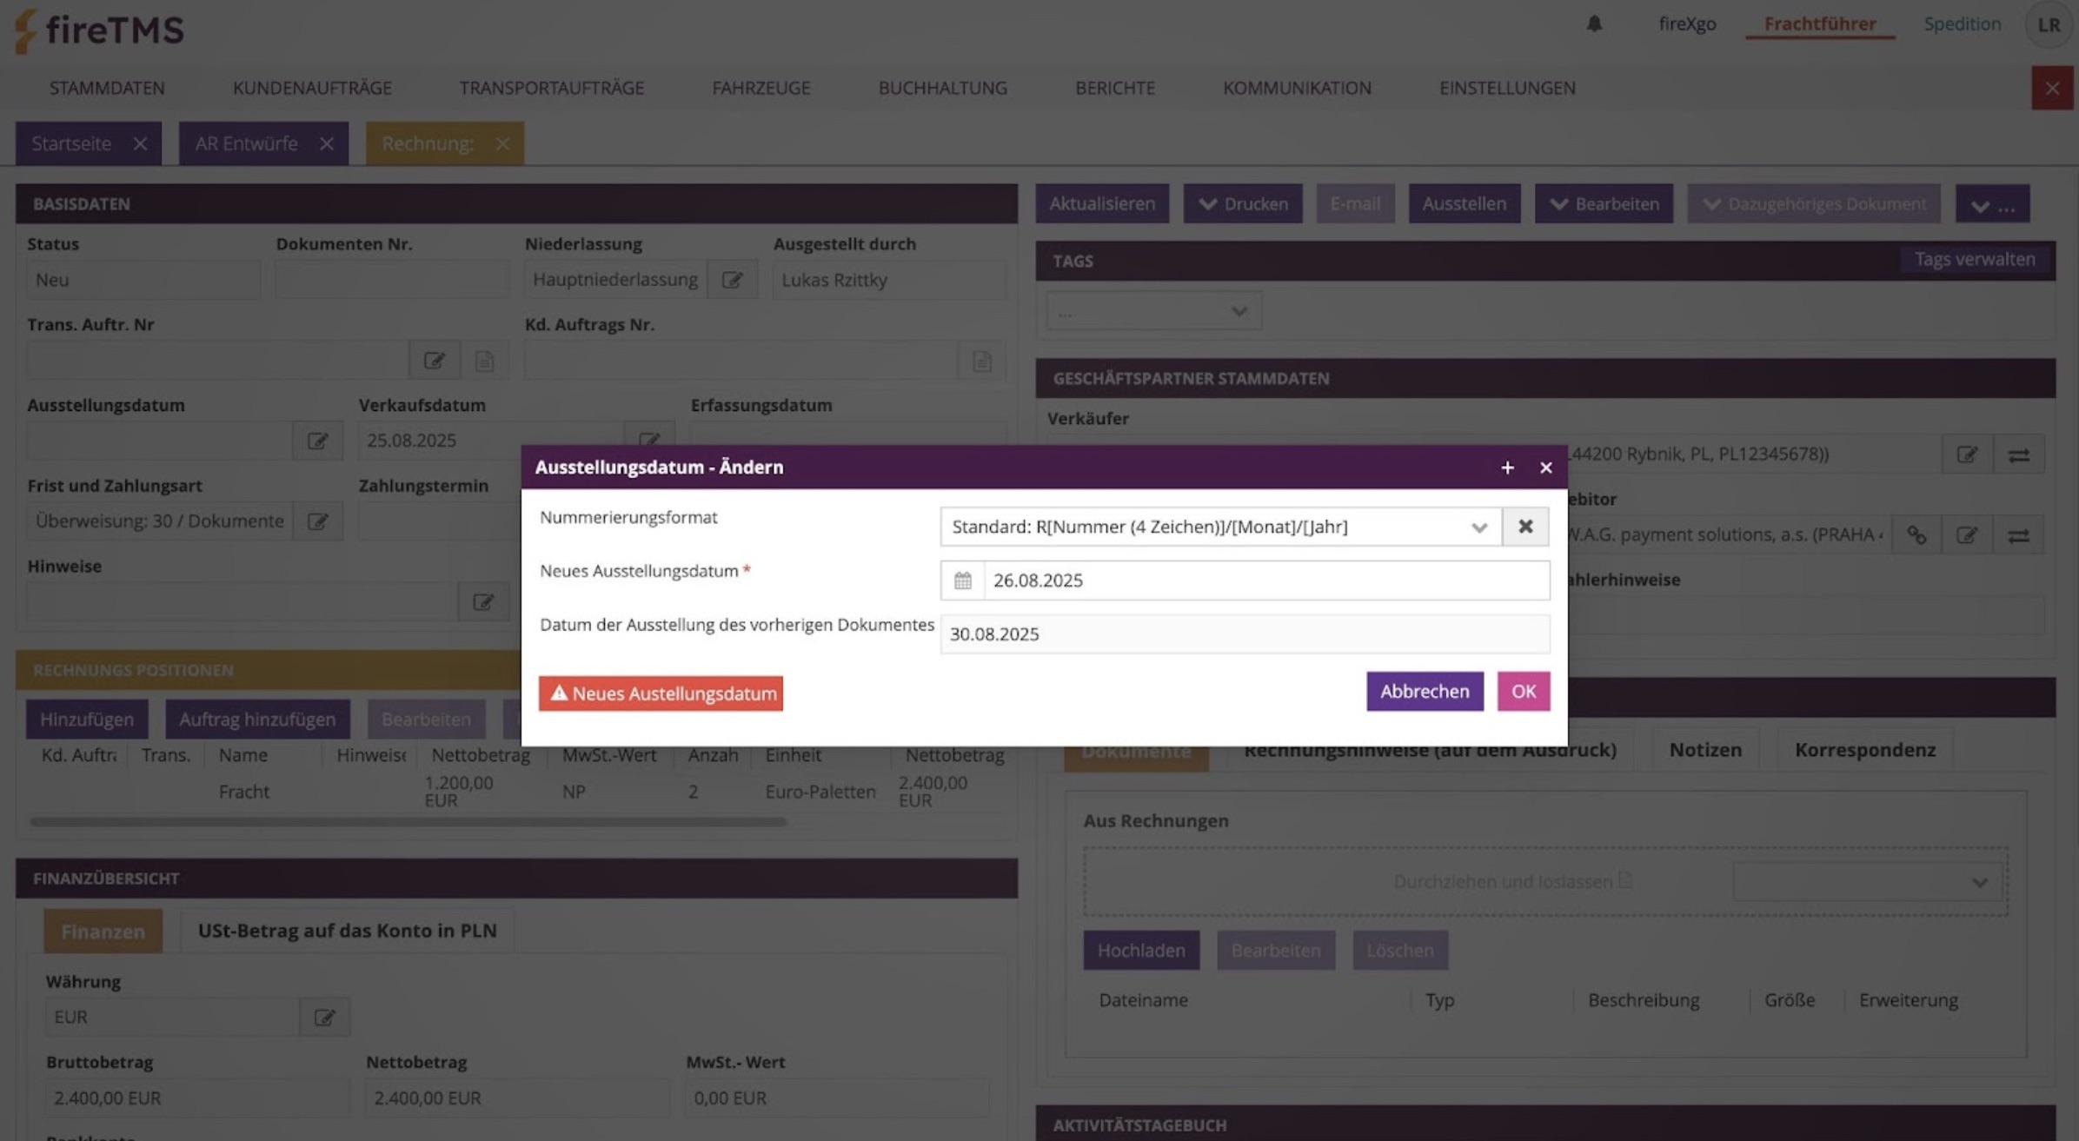Image resolution: width=2079 pixels, height=1141 pixels.
Task: Click the Rechnungspositionen horizontal scrollbar
Action: (x=408, y=821)
